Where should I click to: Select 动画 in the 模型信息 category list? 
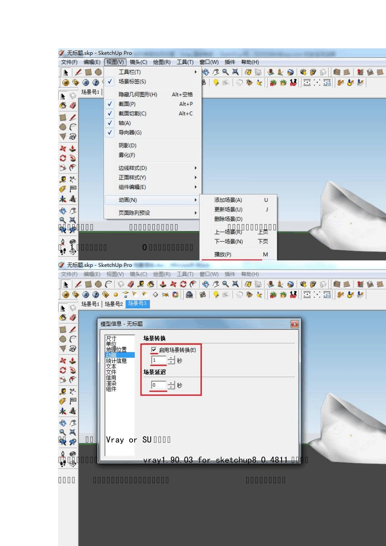120,355
